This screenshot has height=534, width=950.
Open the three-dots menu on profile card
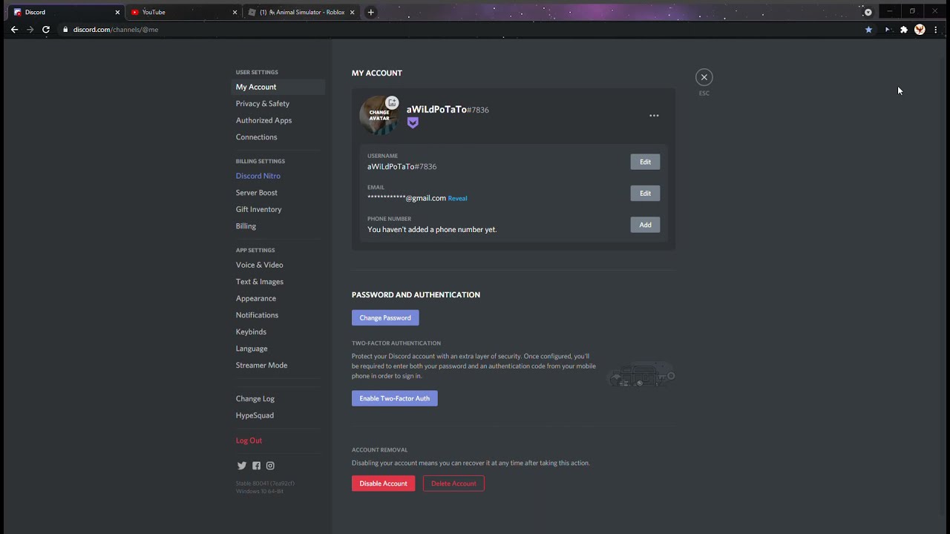click(x=654, y=116)
